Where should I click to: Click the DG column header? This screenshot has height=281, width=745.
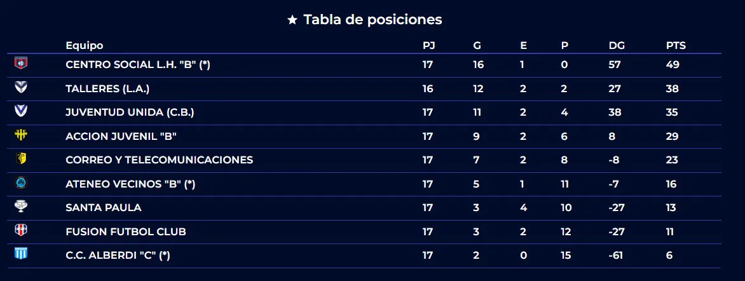(x=617, y=46)
